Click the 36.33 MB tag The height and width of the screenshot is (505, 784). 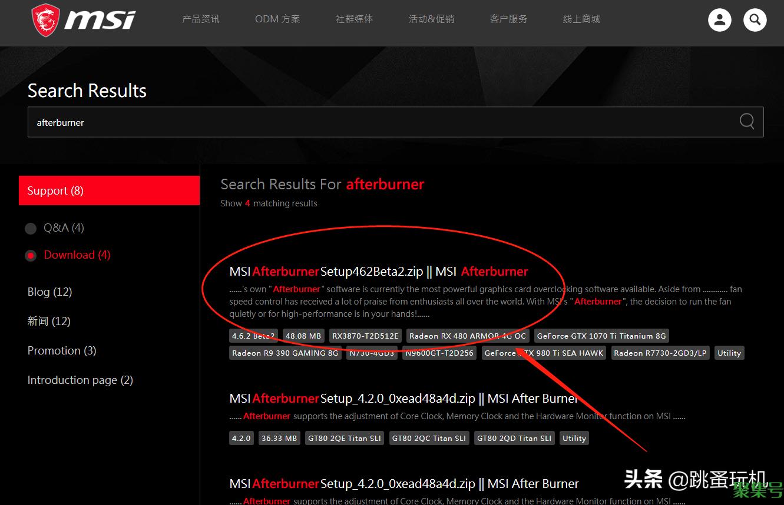click(279, 438)
